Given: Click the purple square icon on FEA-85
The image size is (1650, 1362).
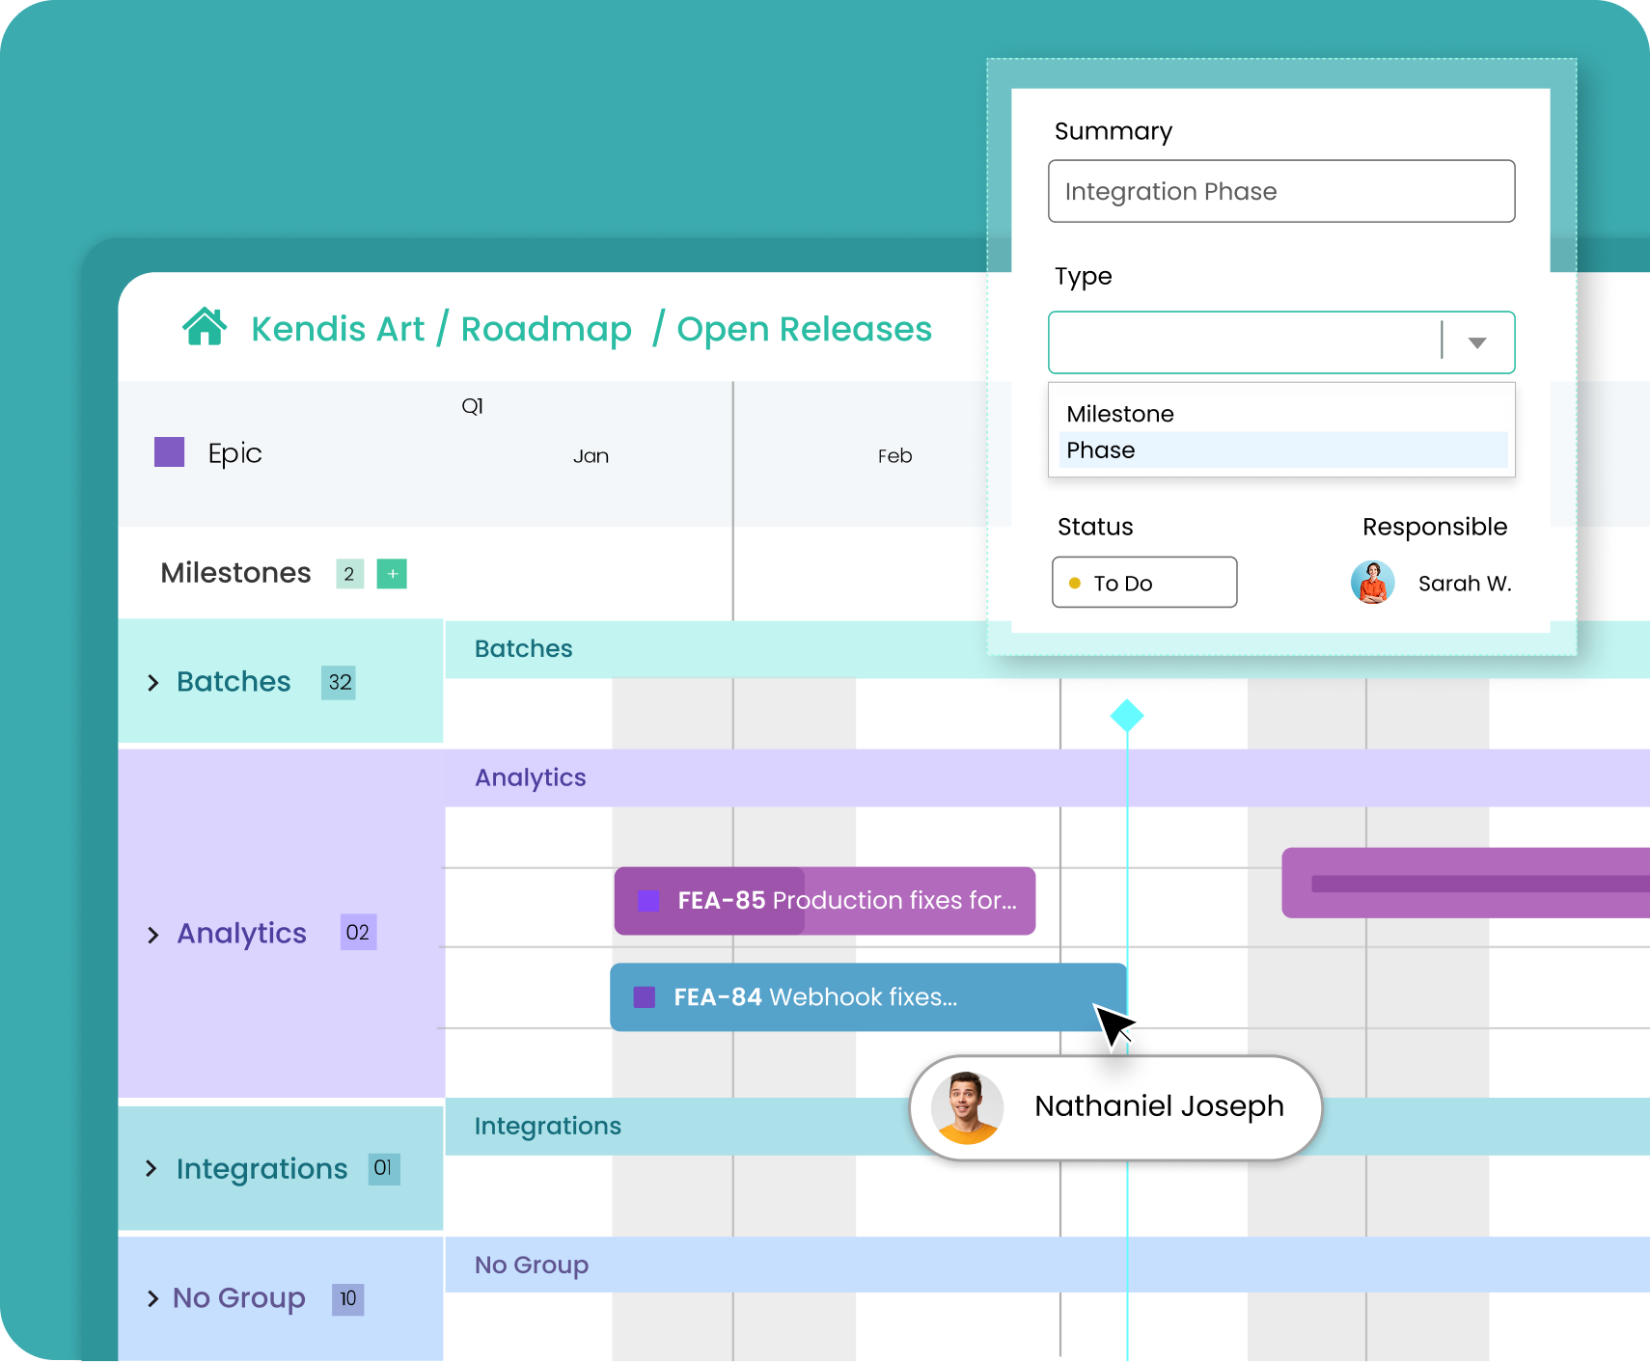Looking at the screenshot, I should click(649, 901).
